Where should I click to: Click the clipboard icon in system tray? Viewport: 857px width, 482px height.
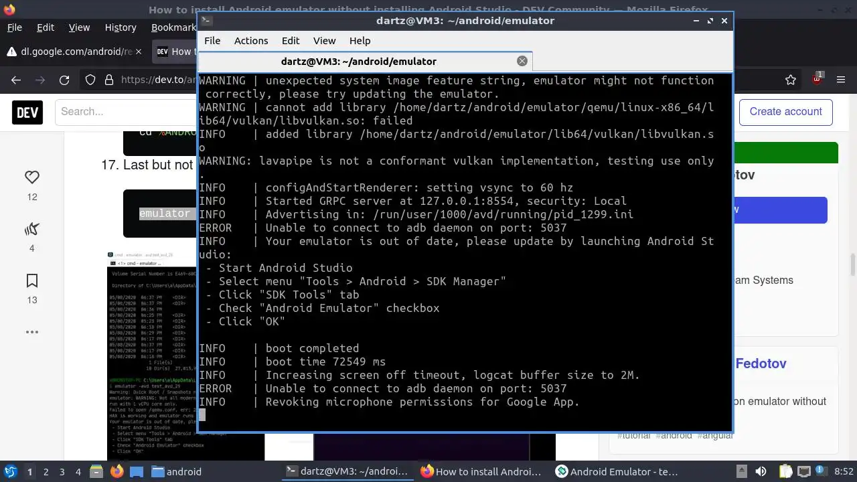click(785, 471)
